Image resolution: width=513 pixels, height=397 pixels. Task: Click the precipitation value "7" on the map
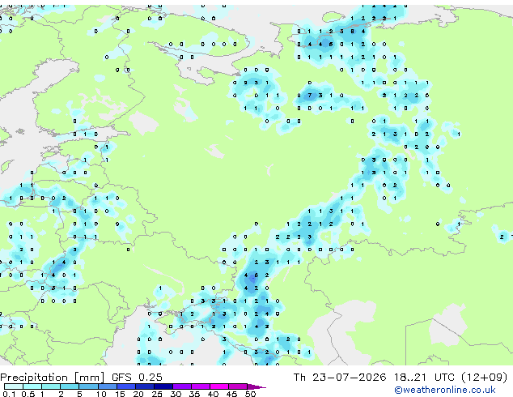(310, 96)
